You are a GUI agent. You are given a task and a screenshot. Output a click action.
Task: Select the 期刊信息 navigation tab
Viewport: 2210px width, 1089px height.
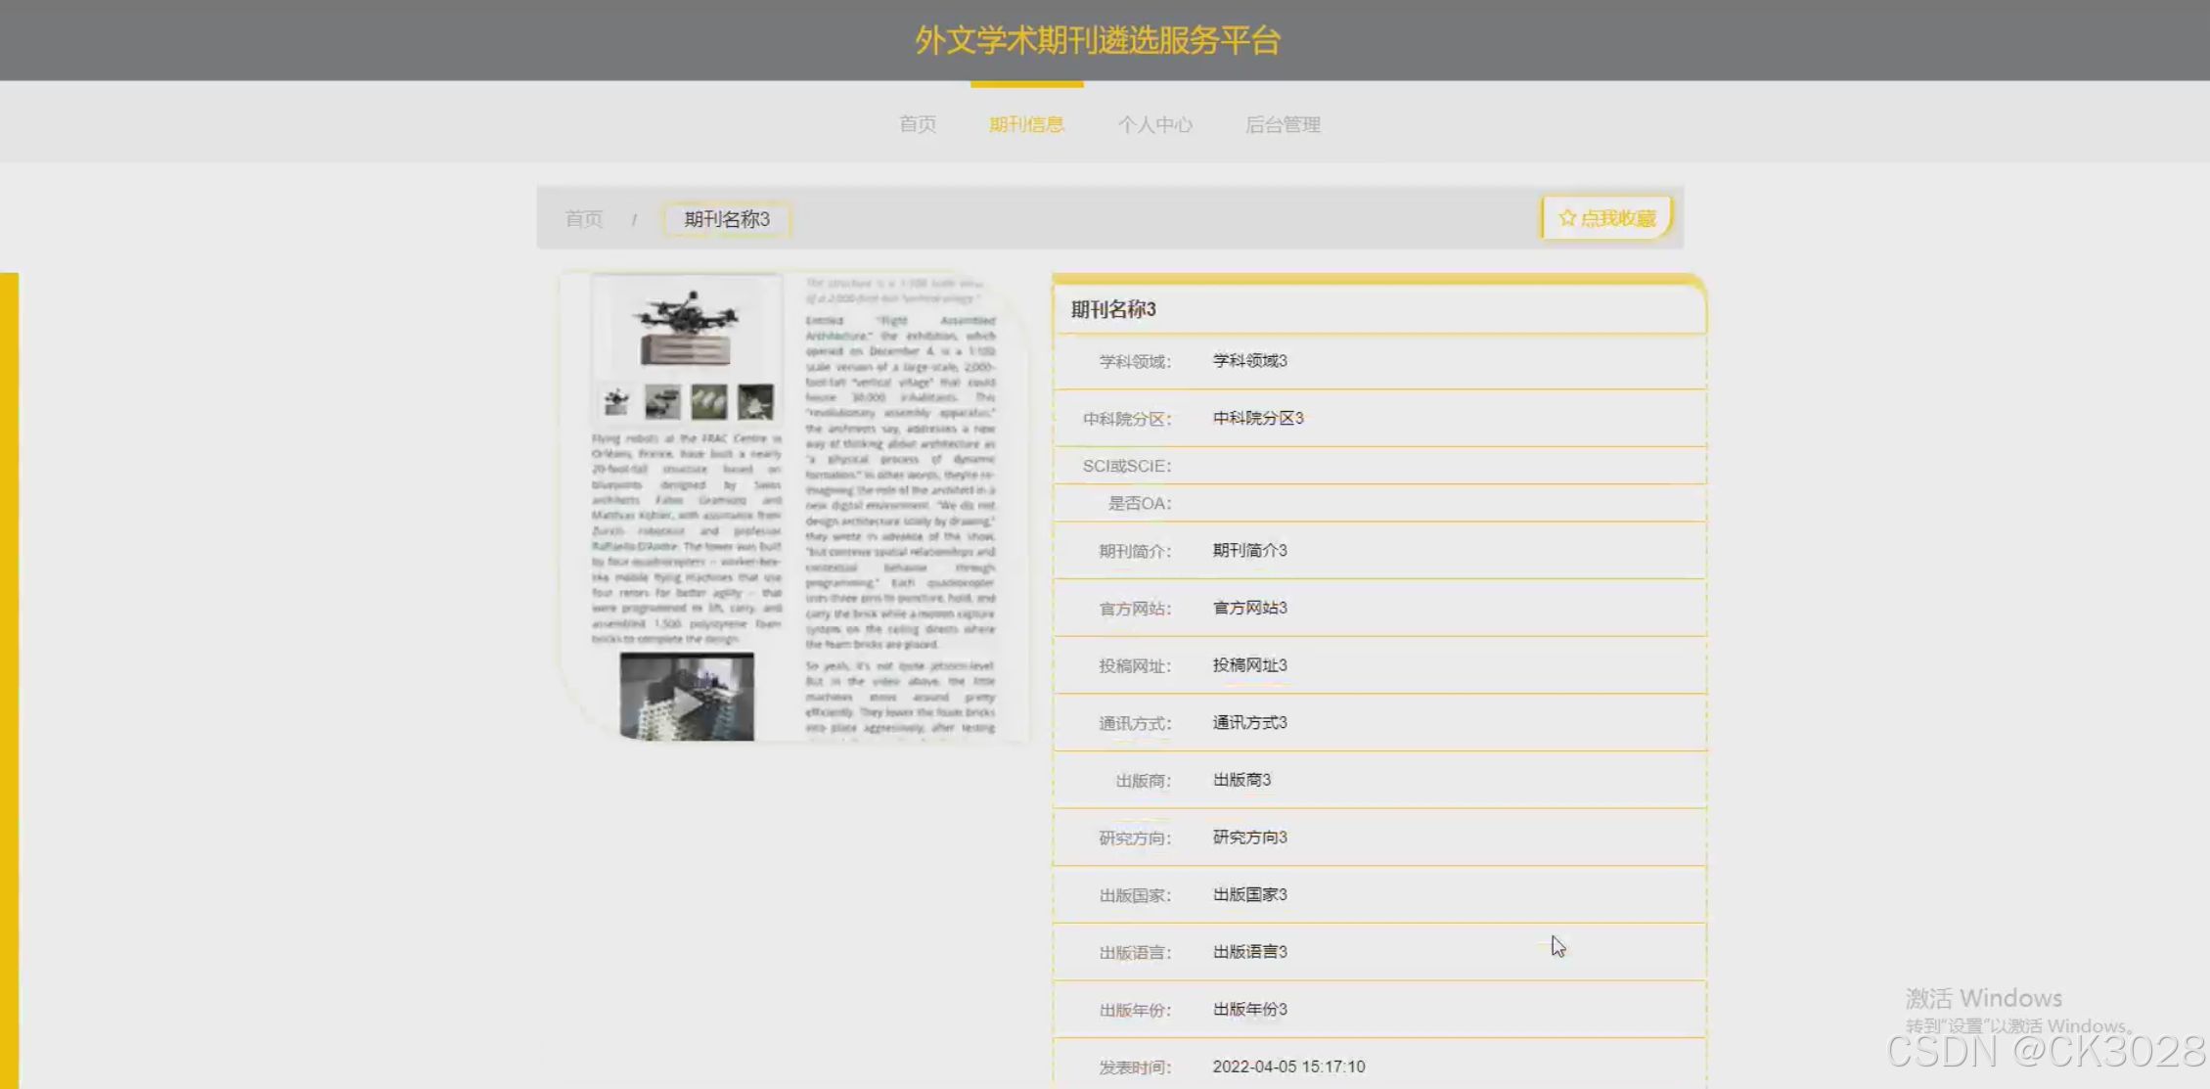point(1026,124)
